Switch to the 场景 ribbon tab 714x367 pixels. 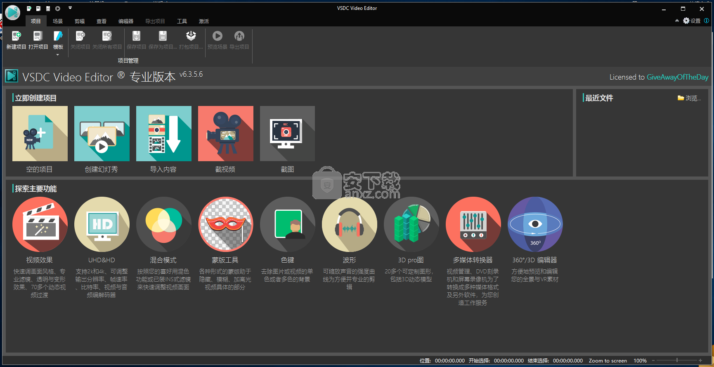[x=58, y=21]
